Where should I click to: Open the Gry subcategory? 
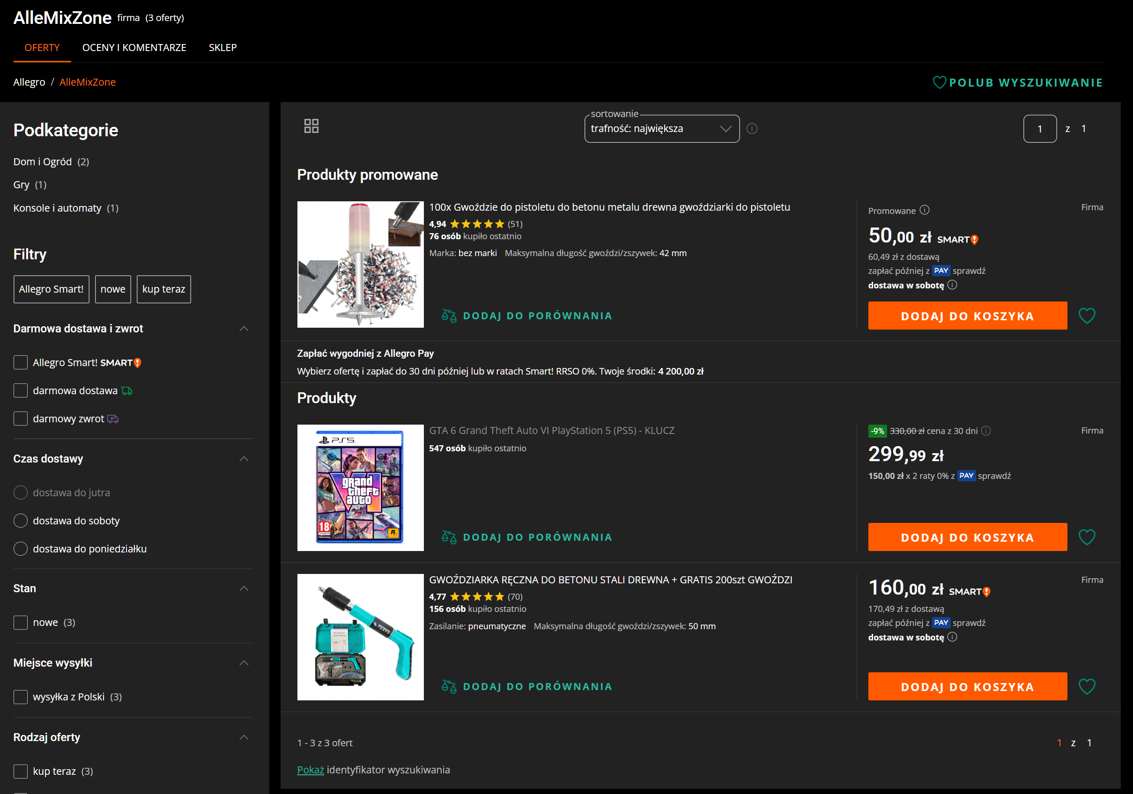coord(21,185)
